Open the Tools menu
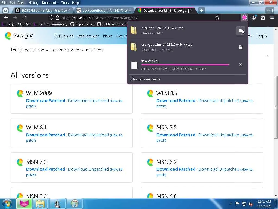The height and width of the screenshot is (209, 278). (65, 3)
